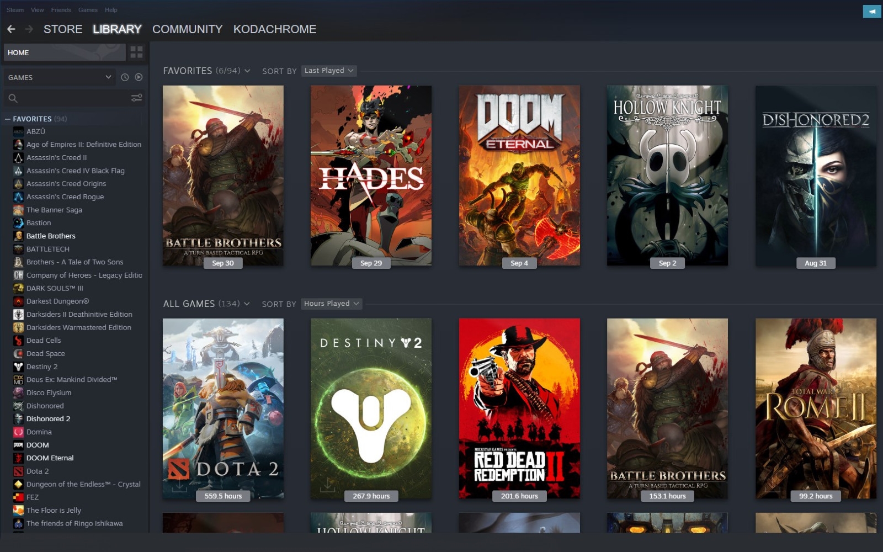Open the Dishonored 2 cover
The height and width of the screenshot is (552, 883).
point(816,176)
